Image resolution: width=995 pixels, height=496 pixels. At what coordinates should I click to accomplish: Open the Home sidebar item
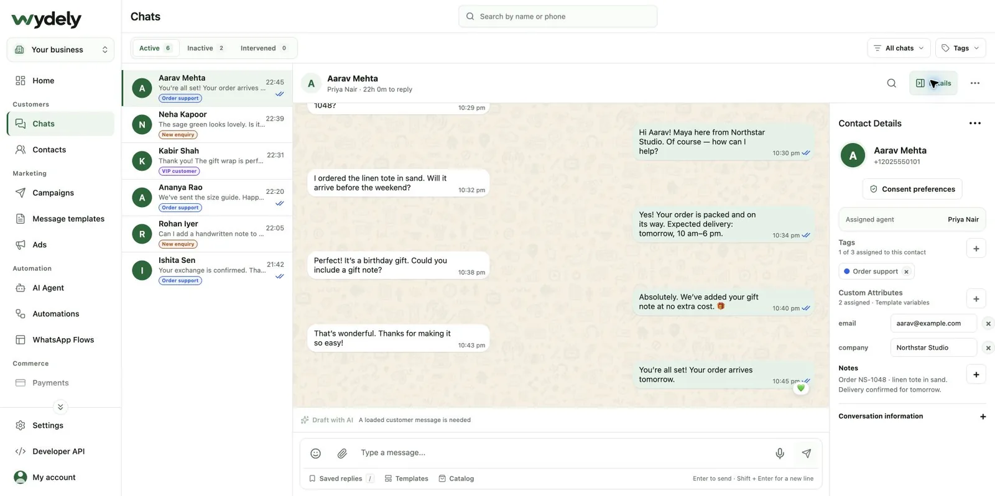pos(60,81)
